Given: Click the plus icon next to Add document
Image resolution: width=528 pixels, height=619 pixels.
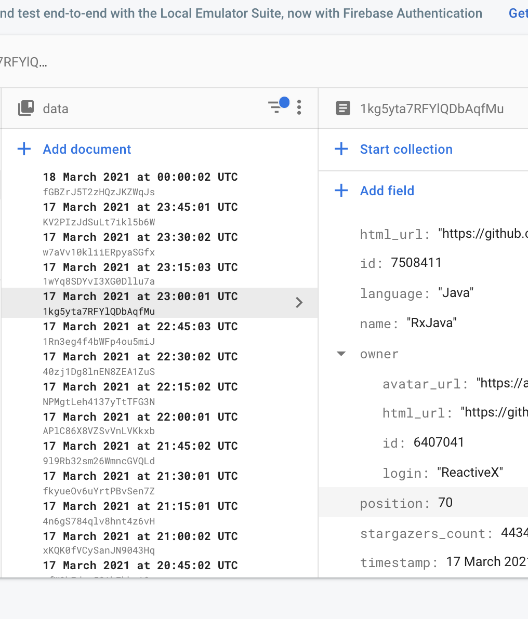Looking at the screenshot, I should coord(24,149).
